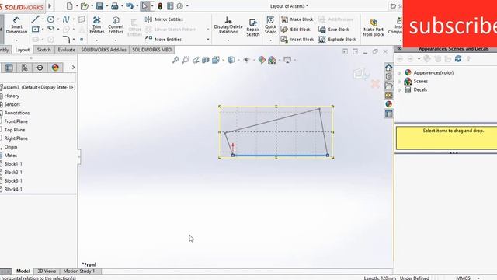The height and width of the screenshot is (280, 497).
Task: Click the Open file icon
Action: point(85,6)
